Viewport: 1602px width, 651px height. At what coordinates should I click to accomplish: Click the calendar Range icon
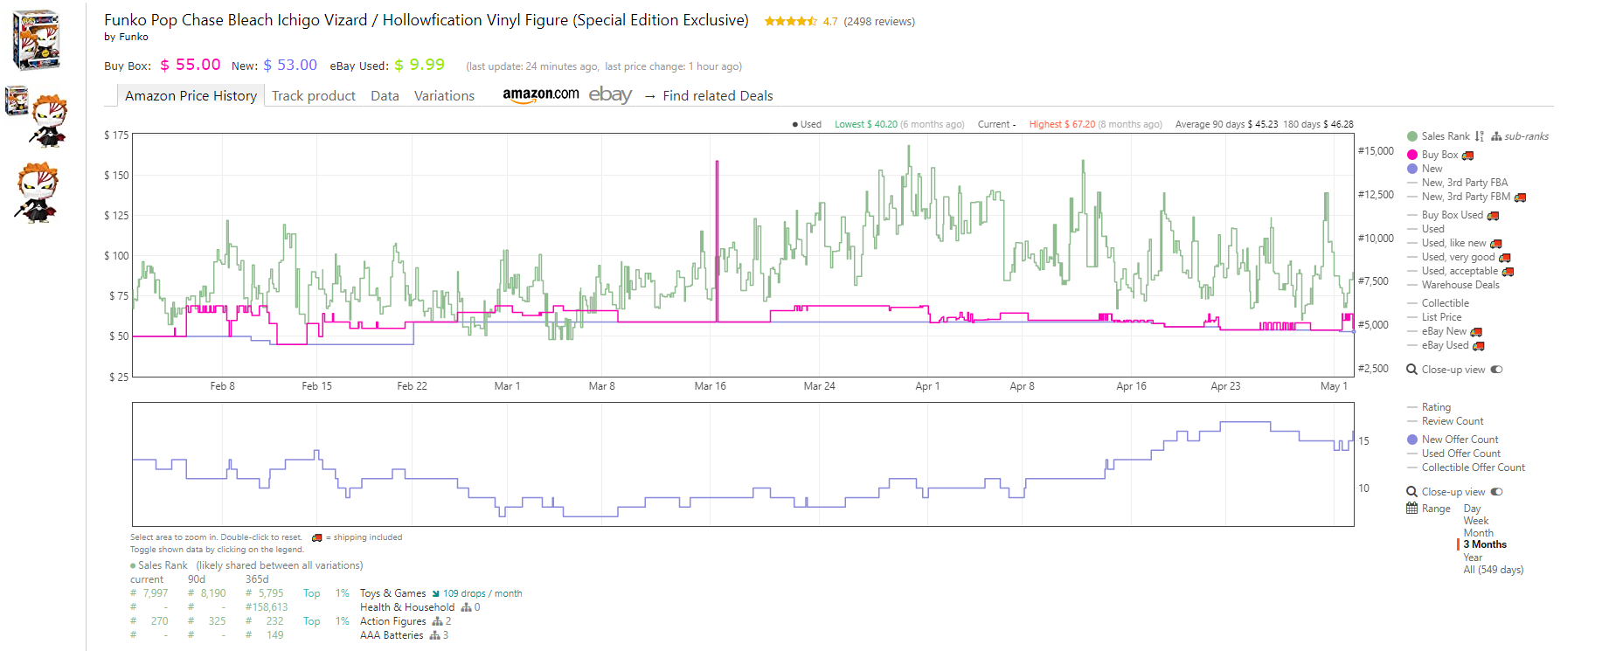1411,509
